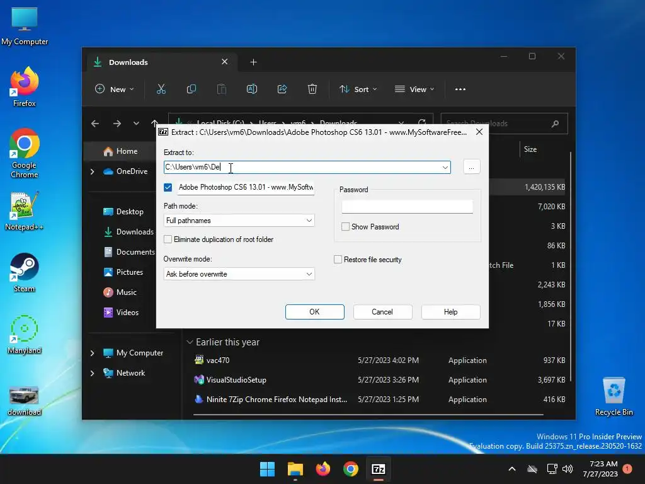
Task: Open the Overwrite mode dropdown
Action: click(x=239, y=274)
